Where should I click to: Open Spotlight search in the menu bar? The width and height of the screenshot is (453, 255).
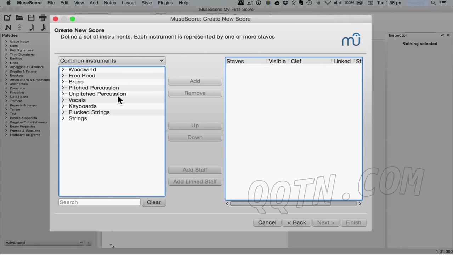[x=433, y=3]
